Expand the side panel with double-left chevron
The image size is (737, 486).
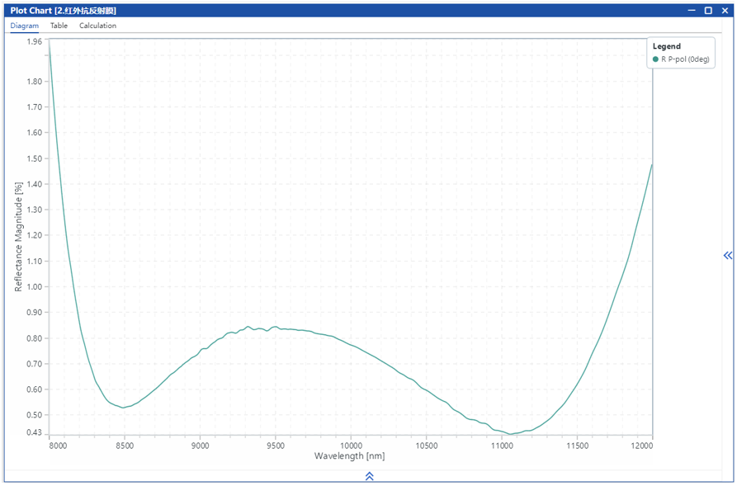[728, 255]
